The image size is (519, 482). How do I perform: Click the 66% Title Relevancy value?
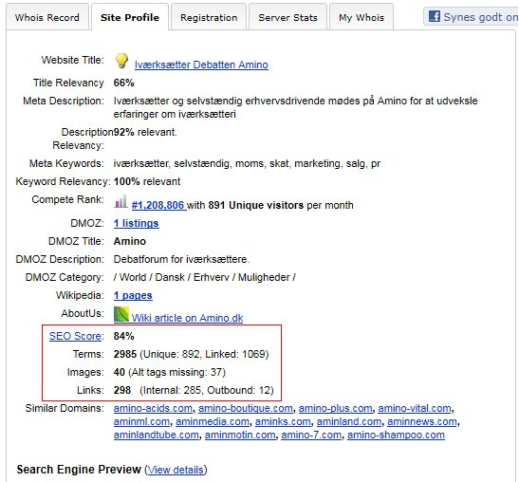123,83
